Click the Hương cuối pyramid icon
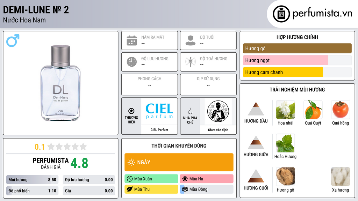 [x=256, y=176]
